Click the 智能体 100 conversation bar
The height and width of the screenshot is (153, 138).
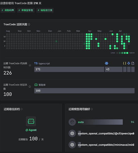point(84,91)
